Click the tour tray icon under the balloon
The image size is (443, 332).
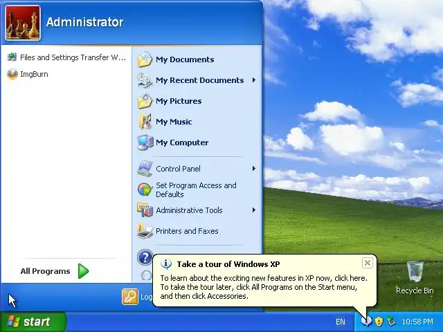[x=366, y=321]
